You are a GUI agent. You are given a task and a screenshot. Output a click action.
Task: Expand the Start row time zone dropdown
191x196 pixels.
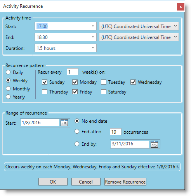[139, 26]
